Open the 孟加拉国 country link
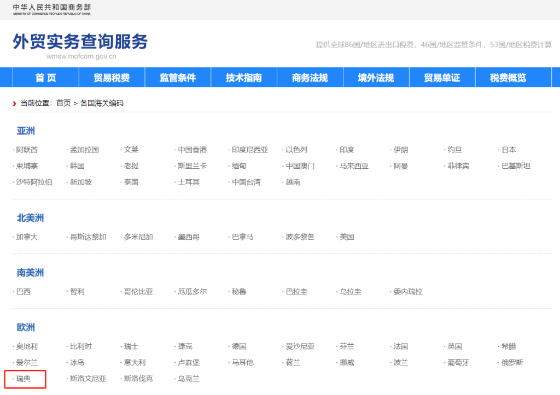The height and width of the screenshot is (395, 560). pos(84,150)
